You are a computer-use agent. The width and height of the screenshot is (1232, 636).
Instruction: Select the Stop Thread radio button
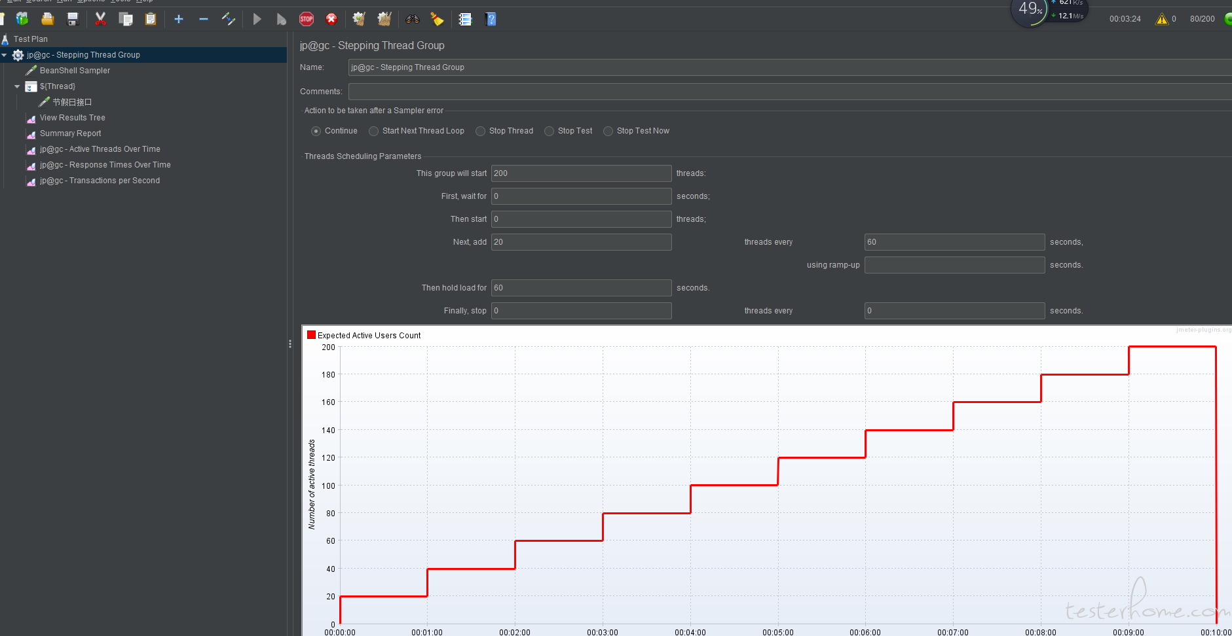tap(480, 131)
